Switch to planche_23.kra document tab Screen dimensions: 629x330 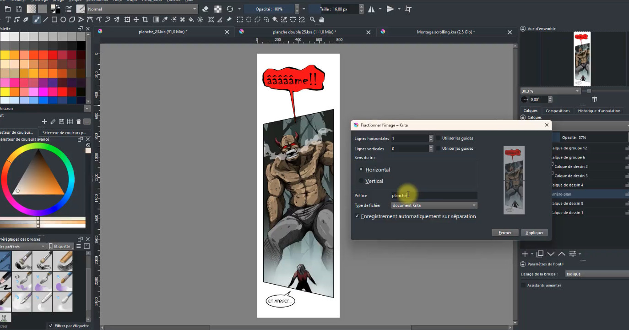tap(163, 32)
